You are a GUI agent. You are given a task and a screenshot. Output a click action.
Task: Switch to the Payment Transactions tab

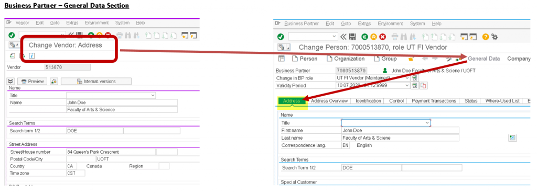pyautogui.click(x=434, y=101)
